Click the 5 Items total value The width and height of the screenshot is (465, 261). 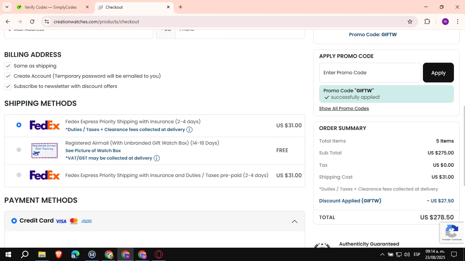[445, 141]
